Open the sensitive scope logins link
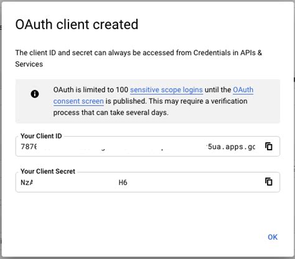Image resolution: width=295 pixels, height=259 pixels. pos(166,90)
